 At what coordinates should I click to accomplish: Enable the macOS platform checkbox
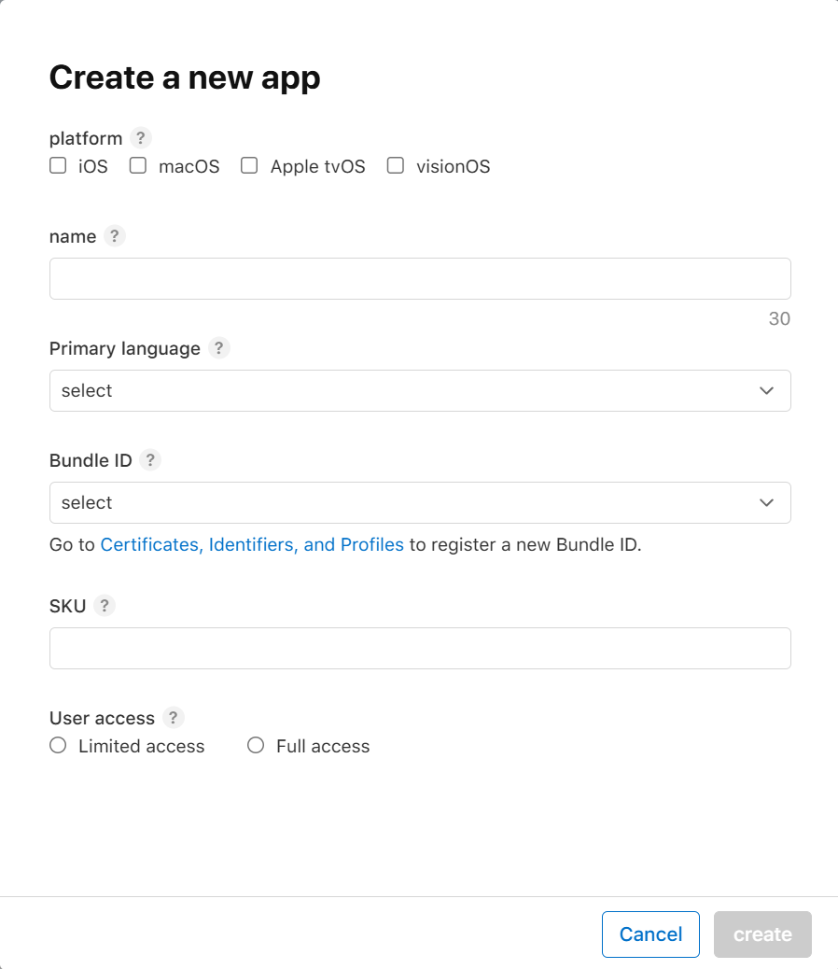click(138, 166)
